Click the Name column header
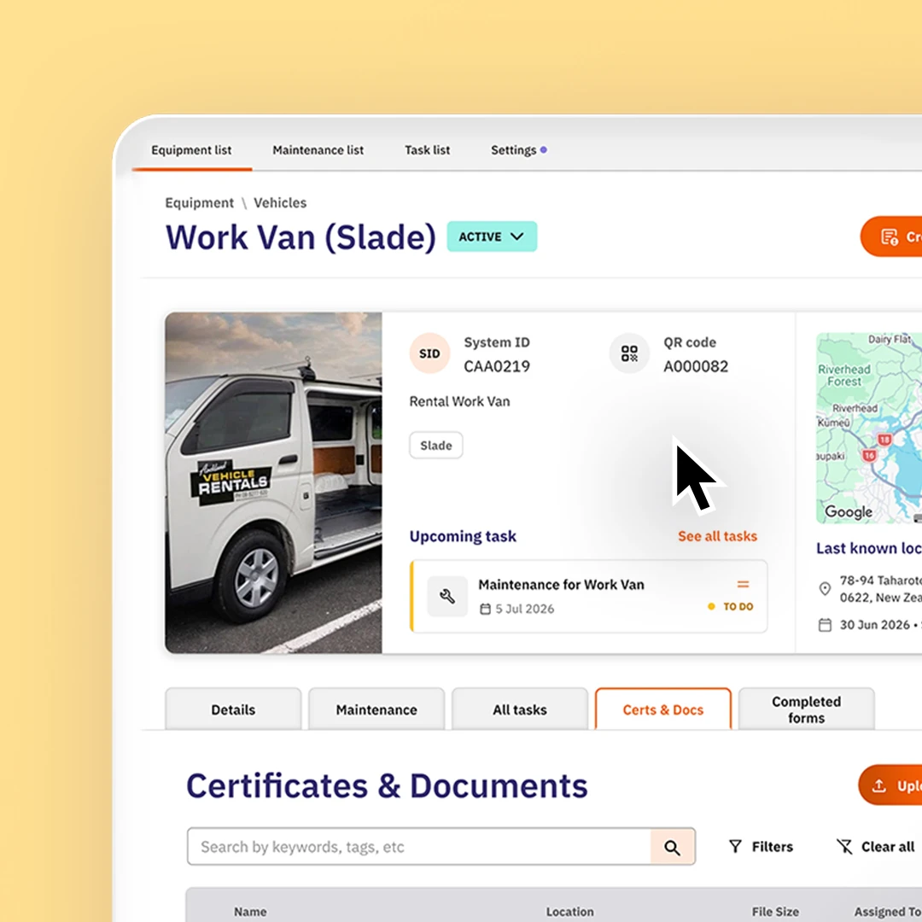The width and height of the screenshot is (922, 922). [250, 912]
